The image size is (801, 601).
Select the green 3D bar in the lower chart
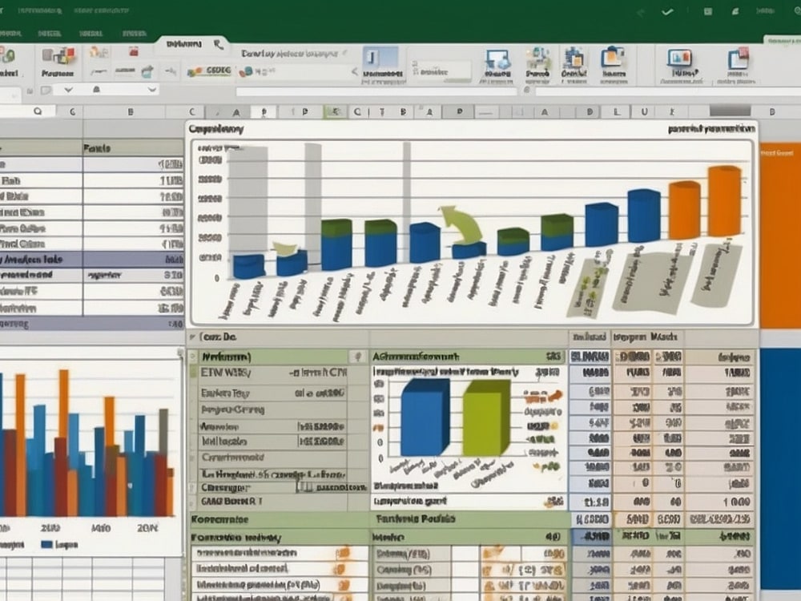[486, 418]
